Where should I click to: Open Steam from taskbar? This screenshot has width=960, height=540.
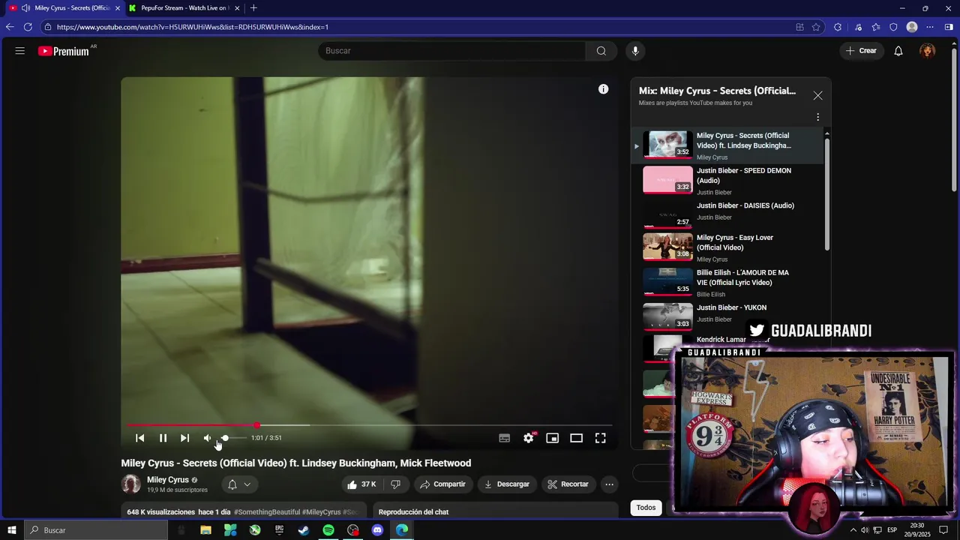pos(304,530)
